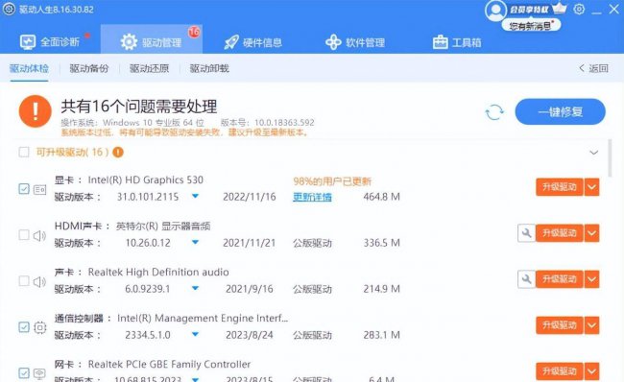
Task: Expand options arrow next to 网卡 升级驱动
Action: [591, 371]
